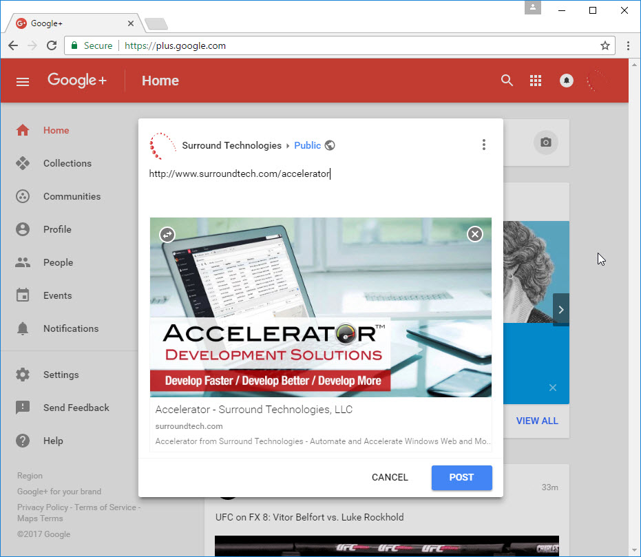Click the Collections diamond icon
The width and height of the screenshot is (641, 557).
click(23, 163)
